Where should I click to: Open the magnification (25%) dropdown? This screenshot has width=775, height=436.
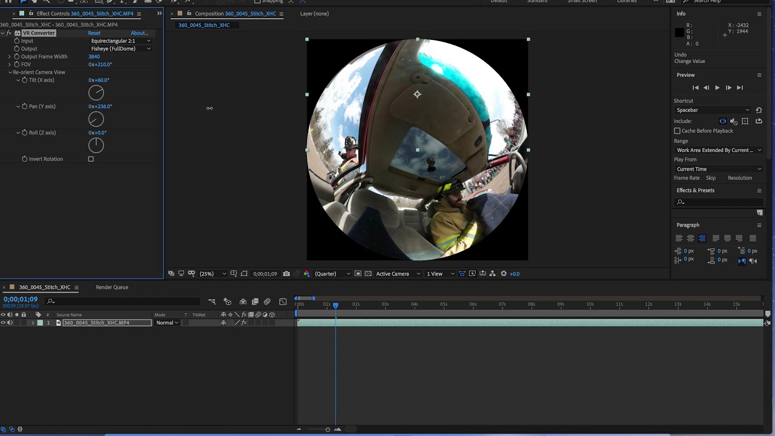click(213, 274)
